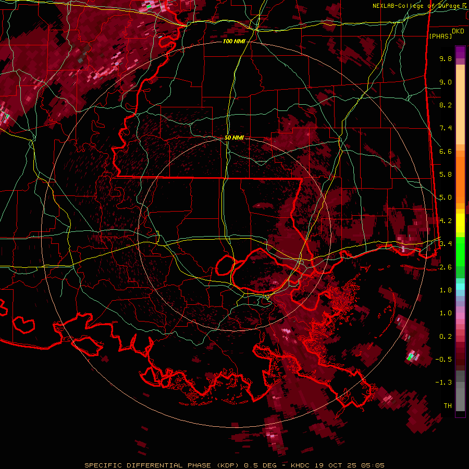The image size is (469, 469).
Task: Pick the bright green band on the color scale
Action: [x=460, y=251]
